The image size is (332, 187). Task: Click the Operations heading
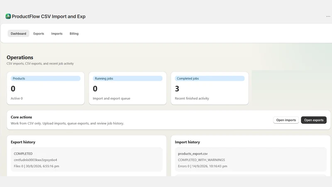[x=20, y=57]
